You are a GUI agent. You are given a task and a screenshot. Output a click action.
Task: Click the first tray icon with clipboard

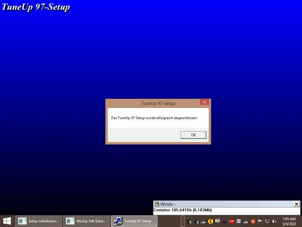[189, 221]
